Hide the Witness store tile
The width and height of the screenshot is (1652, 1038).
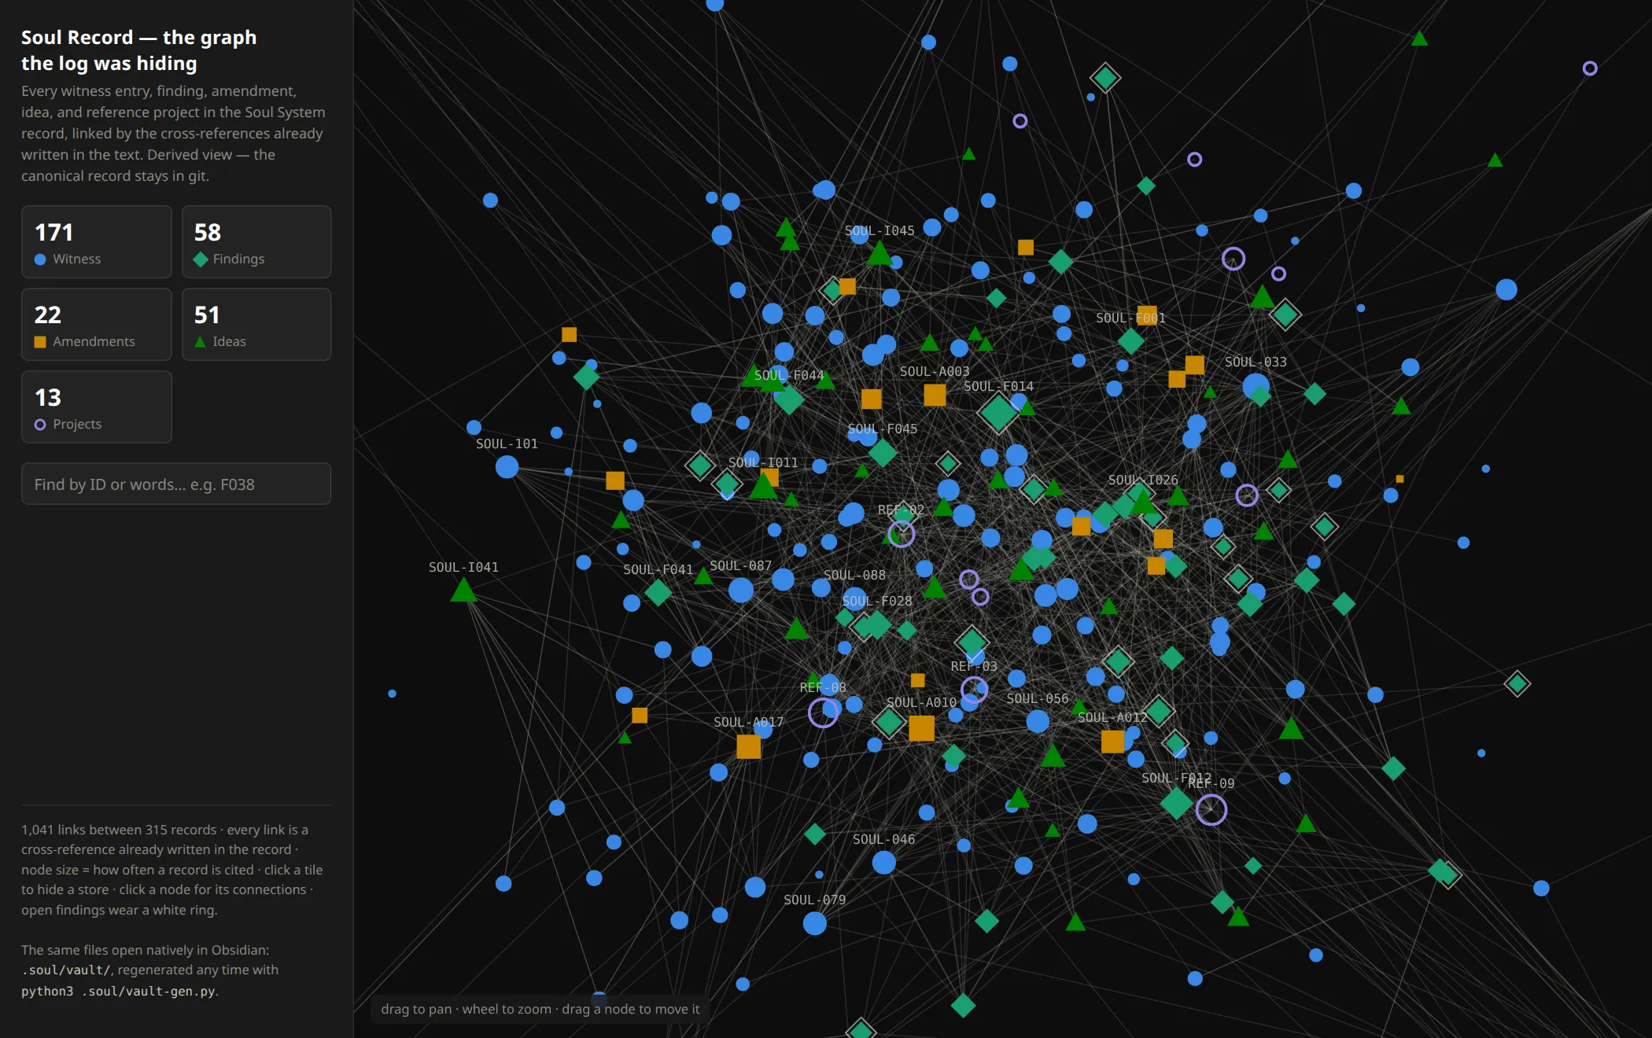pos(97,242)
